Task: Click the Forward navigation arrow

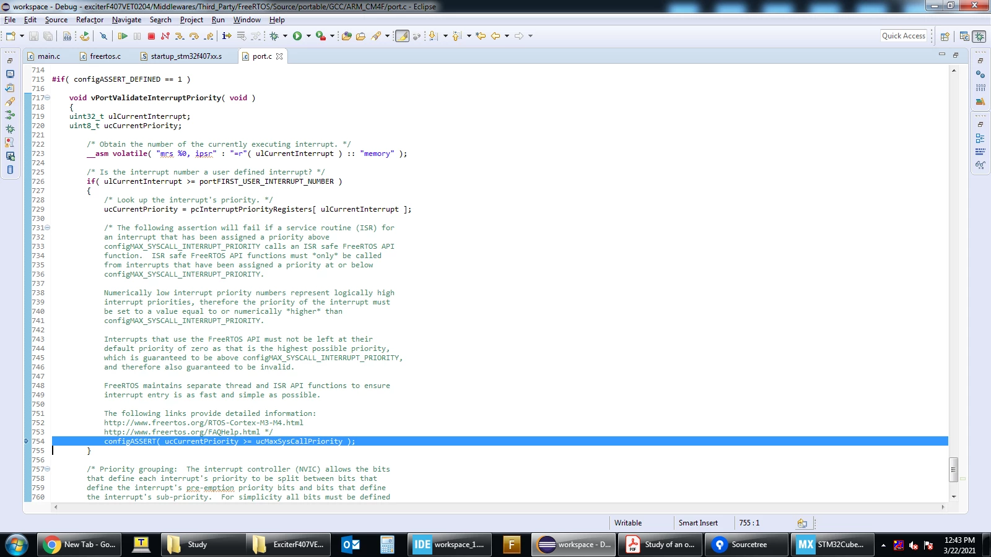Action: pyautogui.click(x=519, y=36)
